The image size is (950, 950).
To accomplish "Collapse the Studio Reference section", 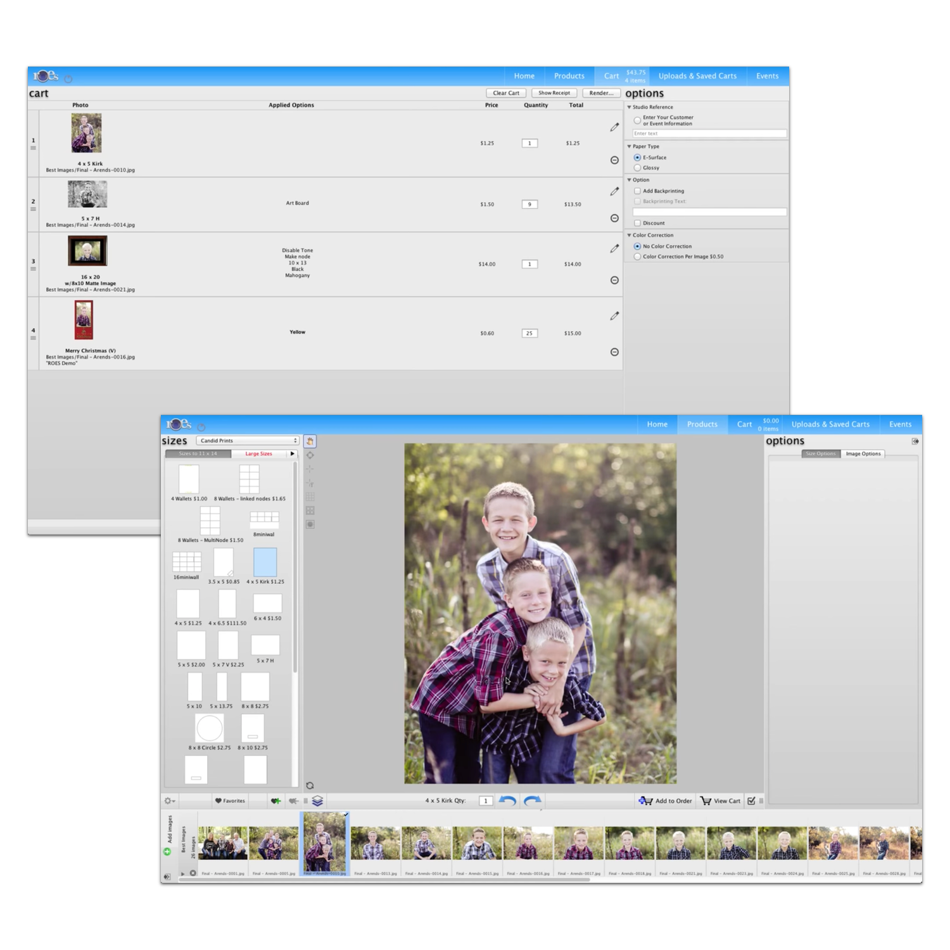I will tap(629, 107).
